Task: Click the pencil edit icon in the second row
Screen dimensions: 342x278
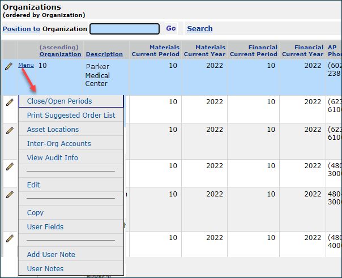Action: [x=9, y=102]
